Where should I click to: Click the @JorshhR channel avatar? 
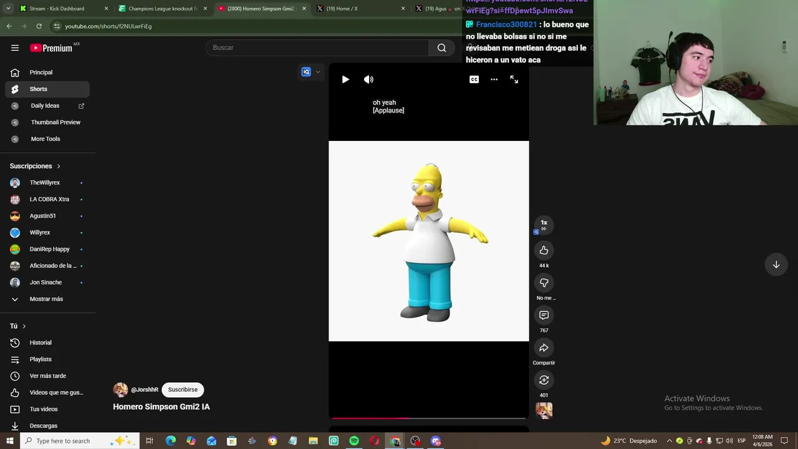pyautogui.click(x=120, y=390)
